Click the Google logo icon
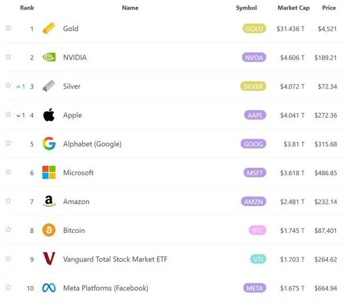Viewport: 346px width, 303px height. coord(49,144)
